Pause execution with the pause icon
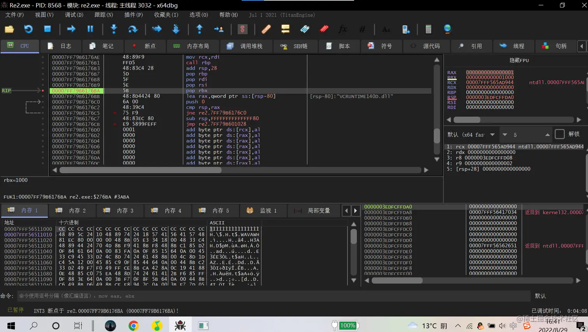The image size is (588, 332). [x=90, y=29]
